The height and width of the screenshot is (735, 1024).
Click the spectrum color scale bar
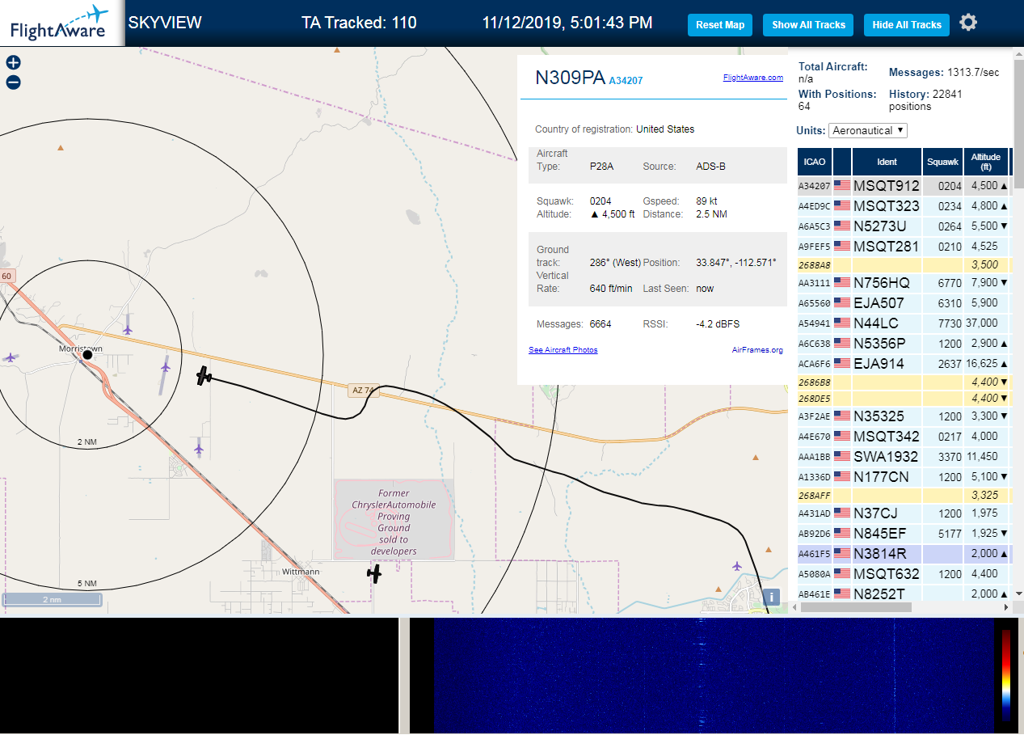click(1005, 676)
